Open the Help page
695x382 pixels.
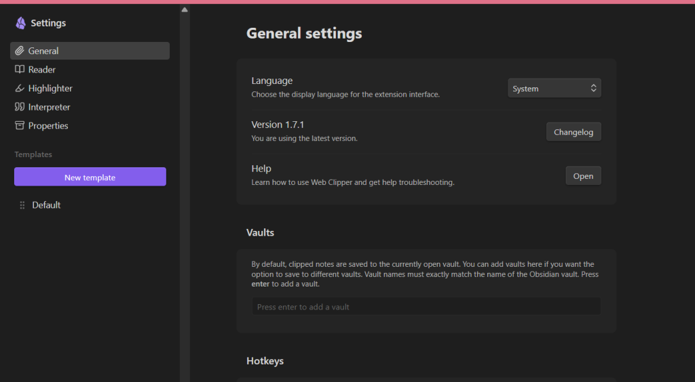coord(583,176)
